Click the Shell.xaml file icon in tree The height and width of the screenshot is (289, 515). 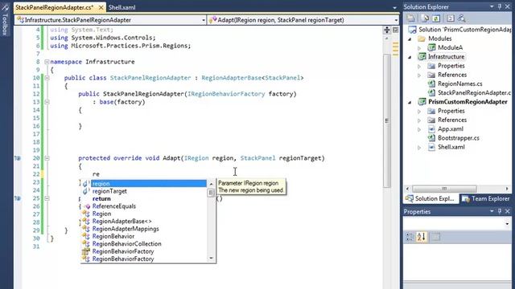(431, 147)
